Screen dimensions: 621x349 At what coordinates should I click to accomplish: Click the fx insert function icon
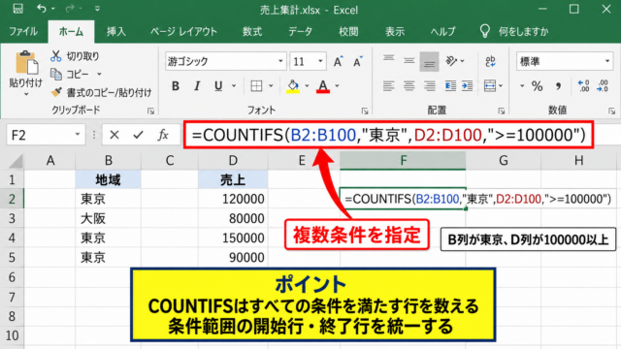pyautogui.click(x=163, y=136)
